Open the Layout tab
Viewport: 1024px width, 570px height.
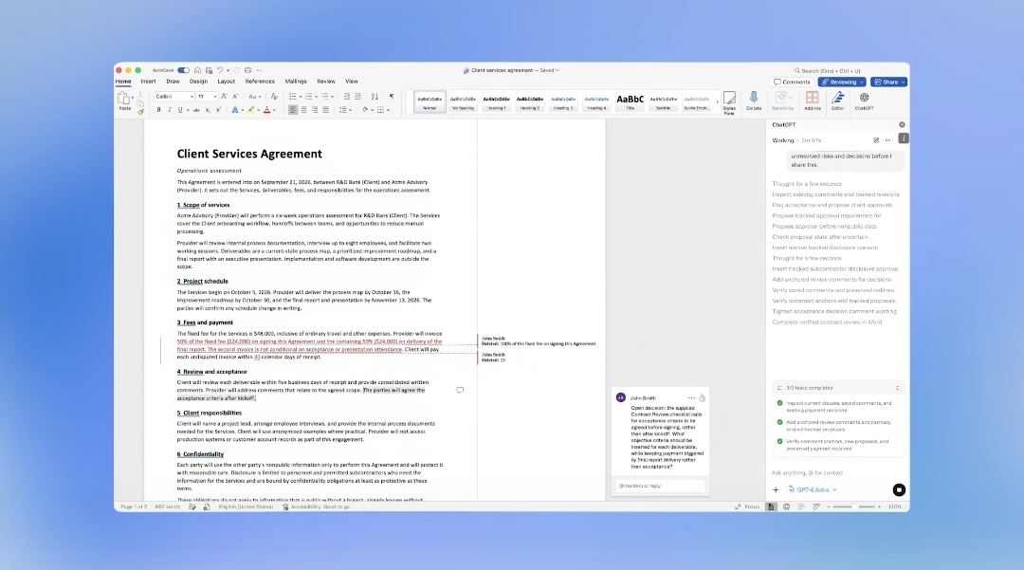click(x=226, y=82)
